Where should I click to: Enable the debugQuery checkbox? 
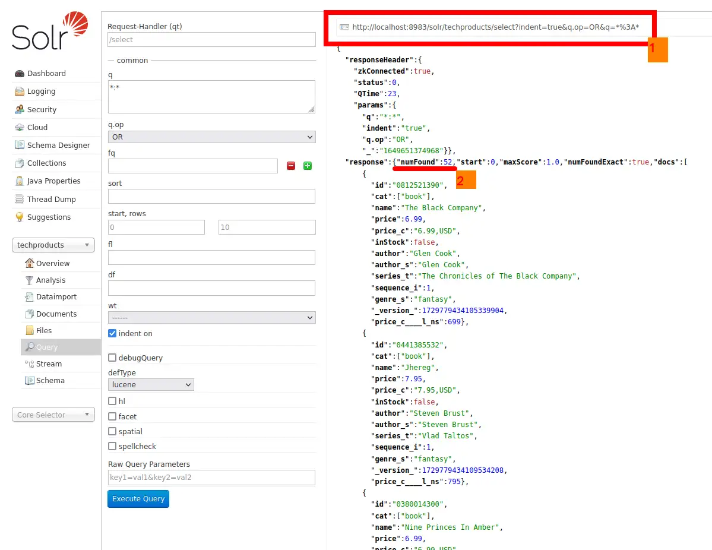[x=112, y=358]
